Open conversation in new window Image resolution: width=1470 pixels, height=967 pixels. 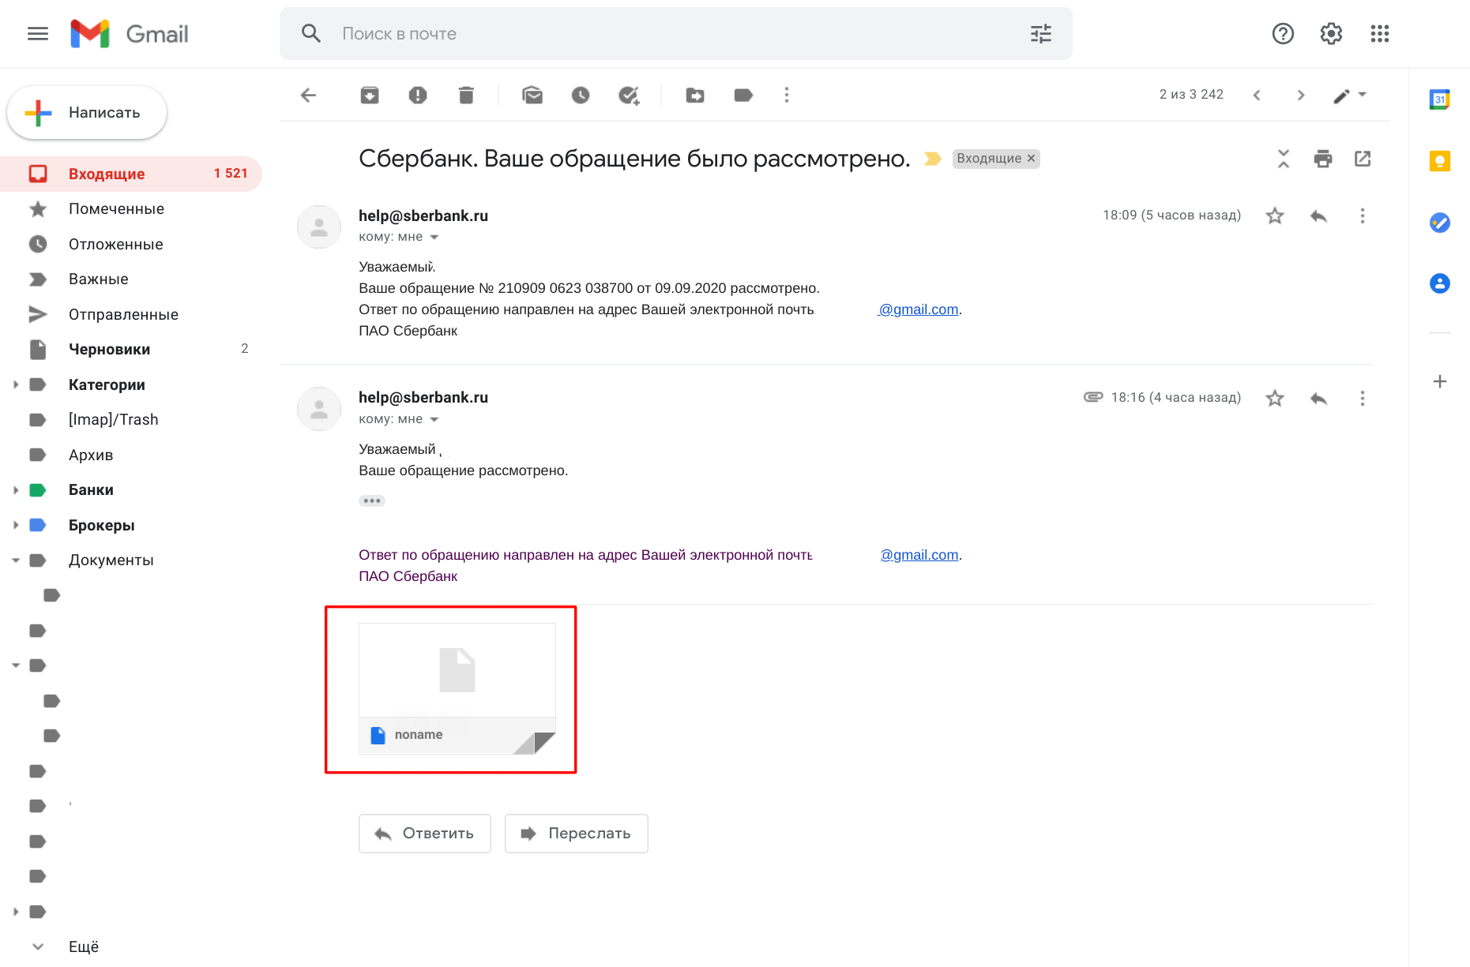click(x=1363, y=159)
